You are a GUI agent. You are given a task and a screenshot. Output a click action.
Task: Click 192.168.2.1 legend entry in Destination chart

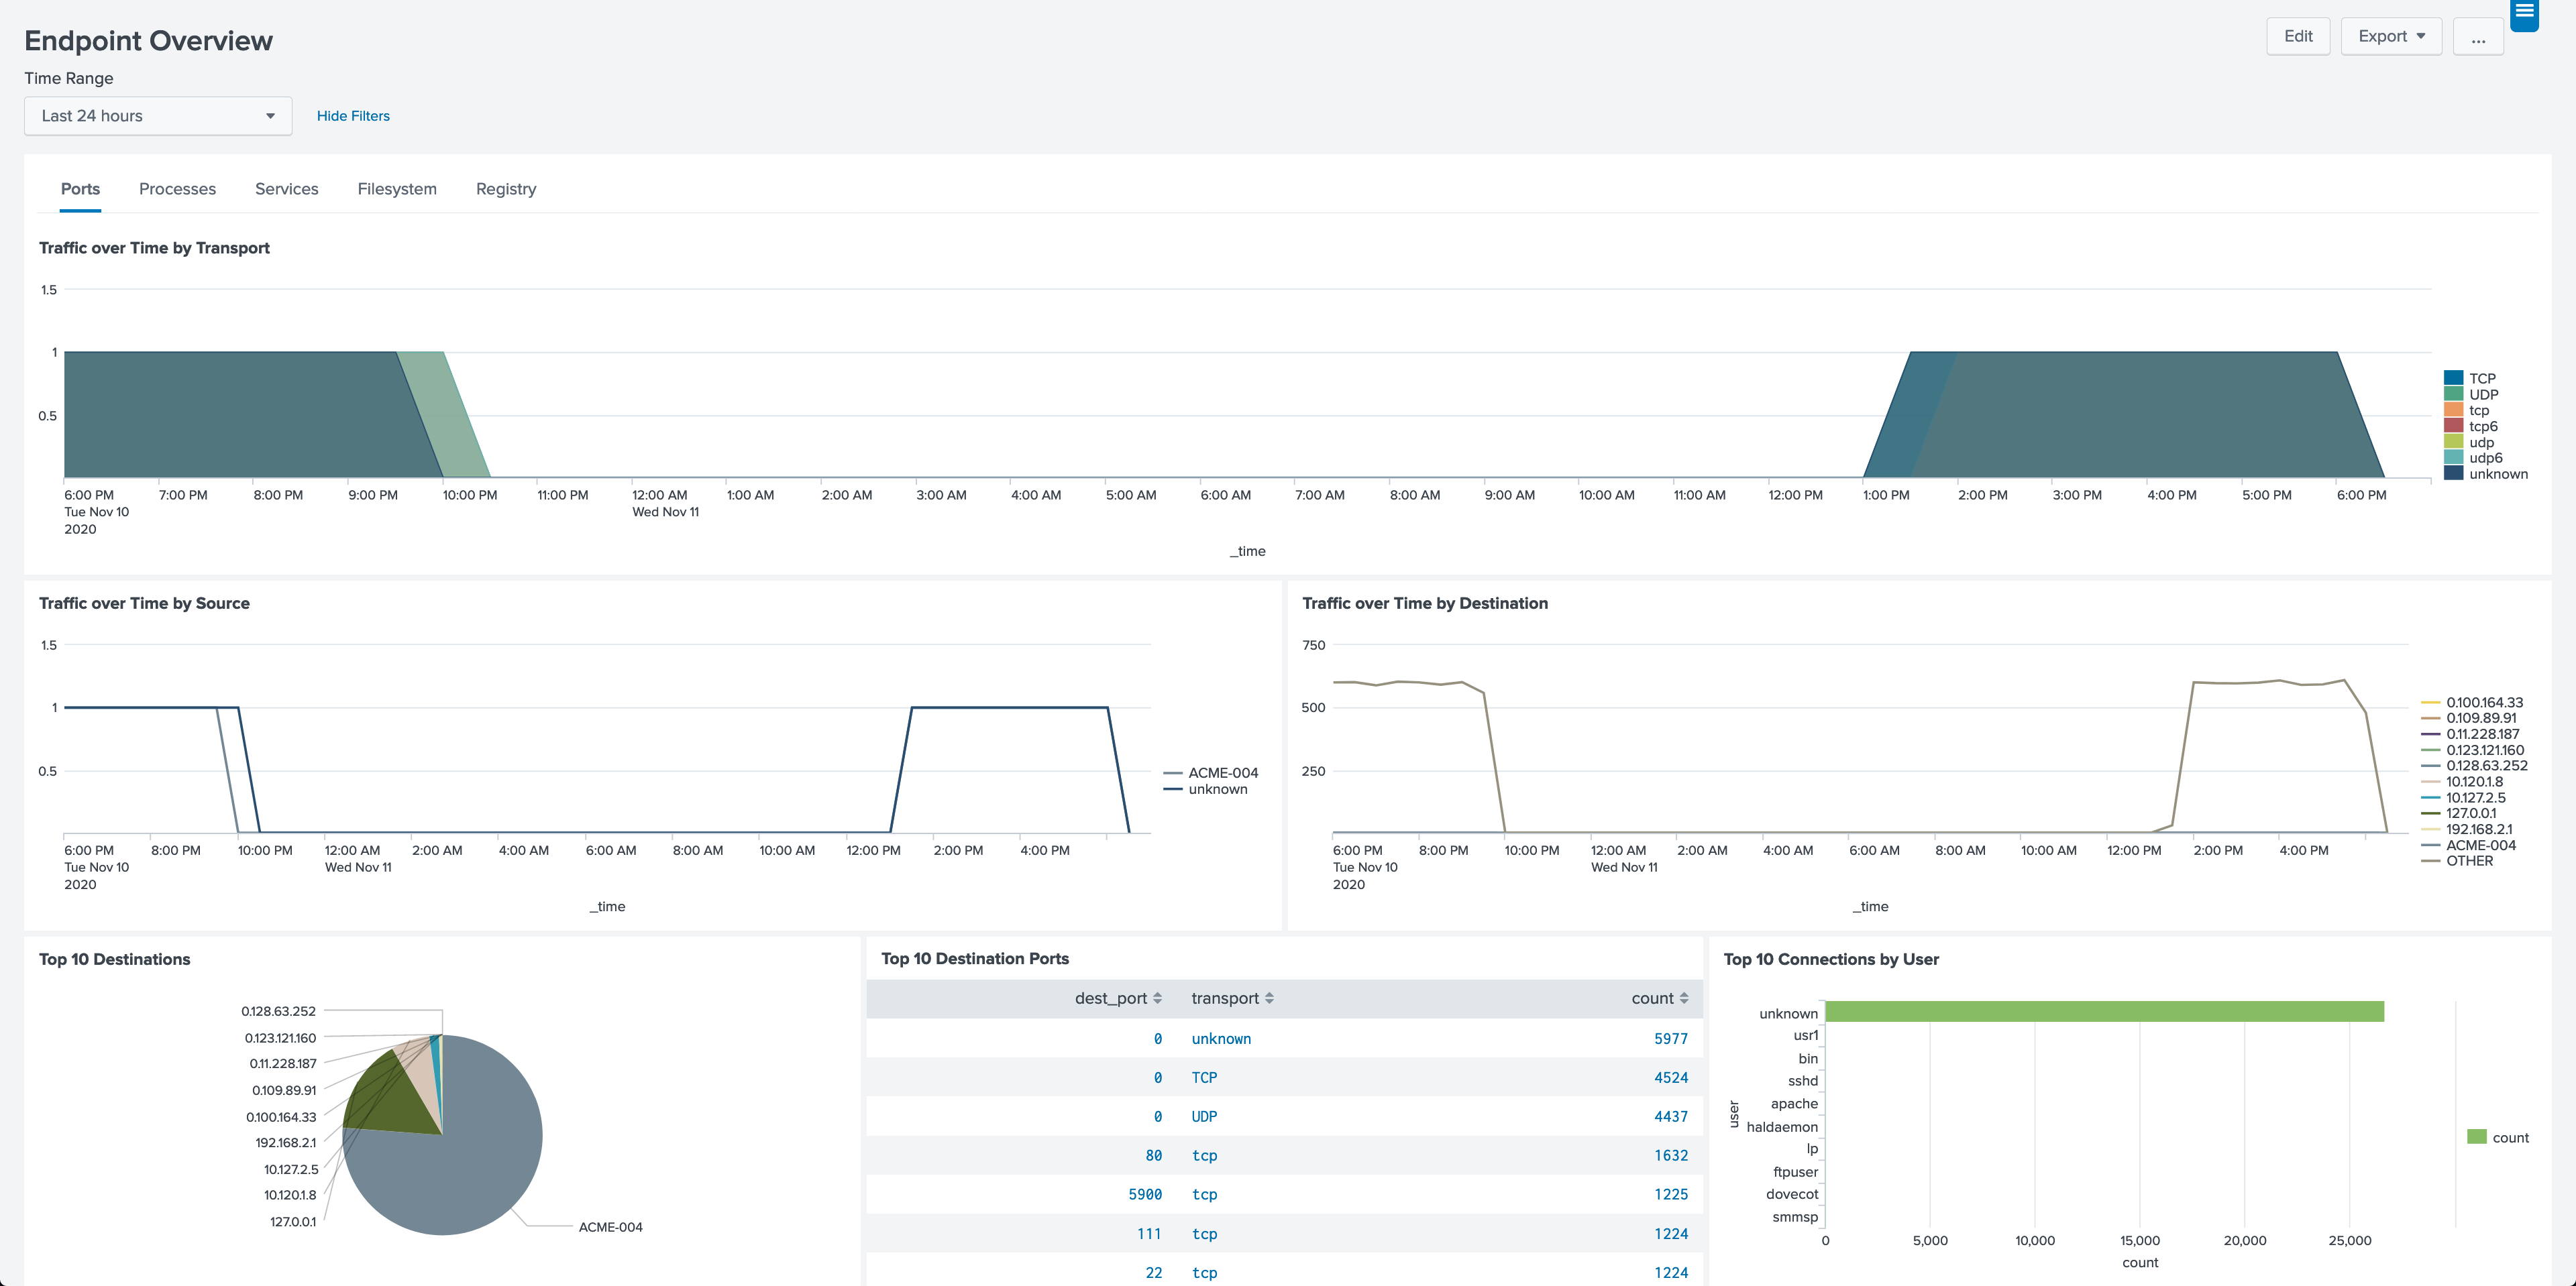pyautogui.click(x=2467, y=829)
